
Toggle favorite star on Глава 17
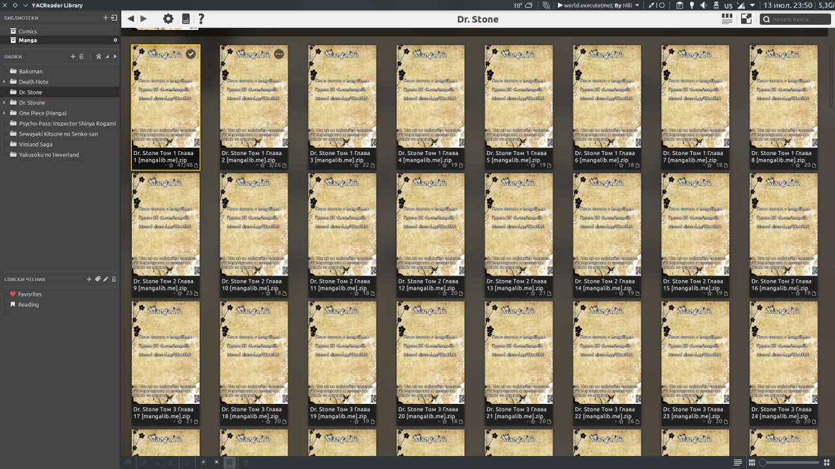(181, 422)
